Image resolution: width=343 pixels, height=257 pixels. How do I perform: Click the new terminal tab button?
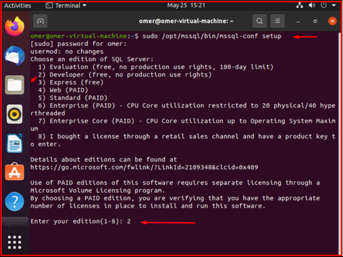point(40,21)
